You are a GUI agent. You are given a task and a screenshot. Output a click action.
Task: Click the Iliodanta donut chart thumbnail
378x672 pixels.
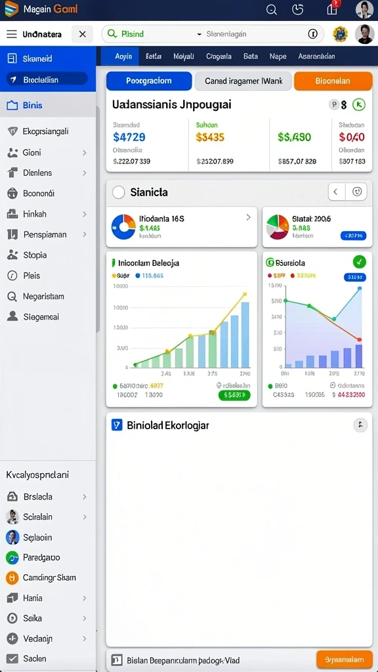(x=123, y=226)
